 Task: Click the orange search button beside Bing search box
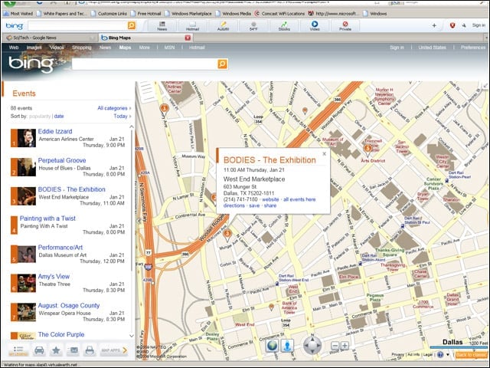click(x=222, y=64)
